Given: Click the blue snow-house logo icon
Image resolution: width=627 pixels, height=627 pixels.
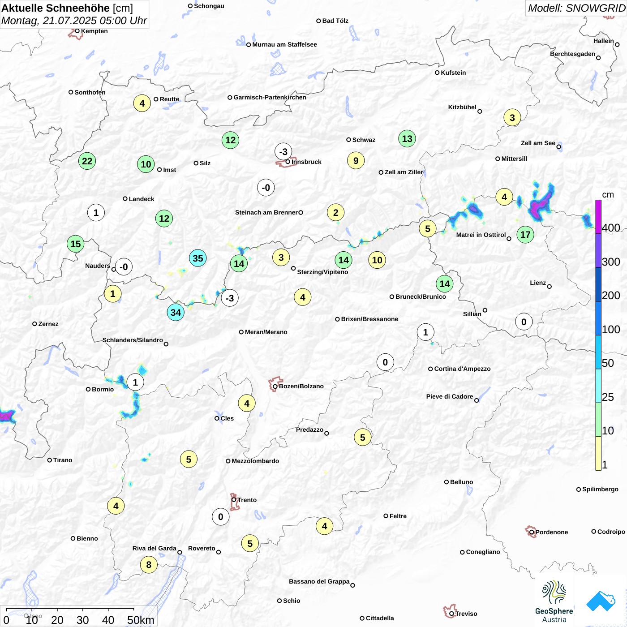Looking at the screenshot, I should 601,601.
